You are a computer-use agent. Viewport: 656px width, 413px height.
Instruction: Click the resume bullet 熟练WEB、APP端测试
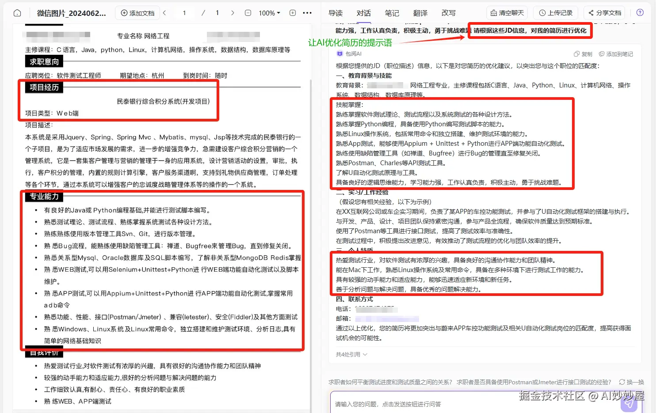point(78,401)
